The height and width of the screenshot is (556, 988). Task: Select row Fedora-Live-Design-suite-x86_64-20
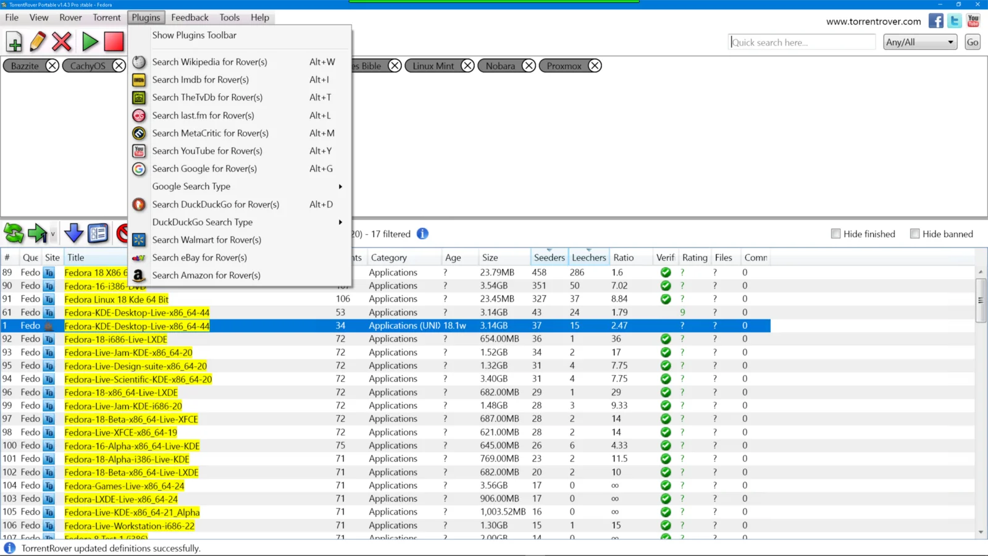(x=385, y=366)
